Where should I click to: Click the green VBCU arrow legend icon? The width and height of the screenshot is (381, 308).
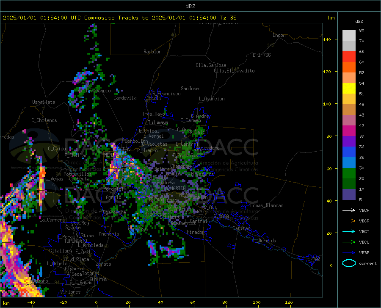click(349, 242)
